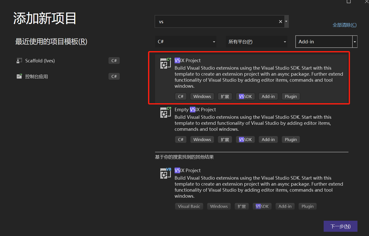Click the Scaffold (Ives) template icon

[x=19, y=61]
